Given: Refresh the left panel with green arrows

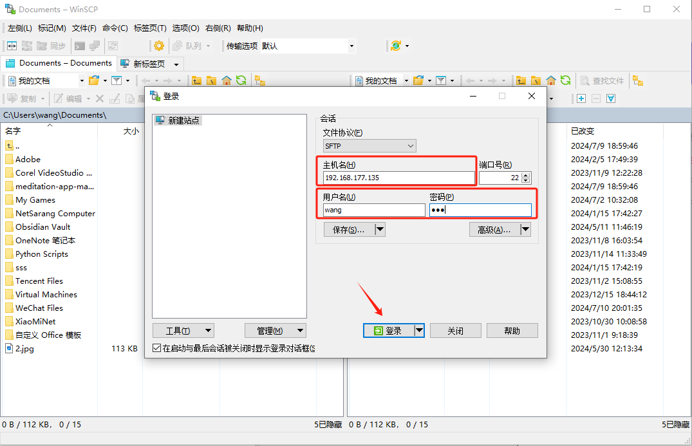Looking at the screenshot, I should [x=241, y=80].
